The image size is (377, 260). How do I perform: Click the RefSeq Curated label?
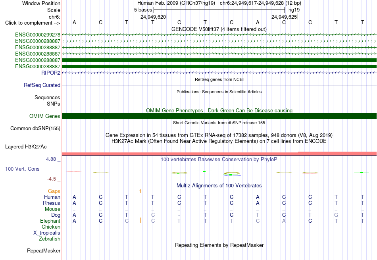42,85
